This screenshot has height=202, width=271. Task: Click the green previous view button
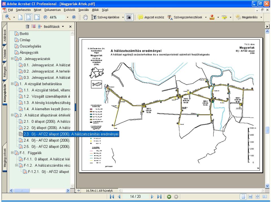pyautogui.click(x=169, y=197)
